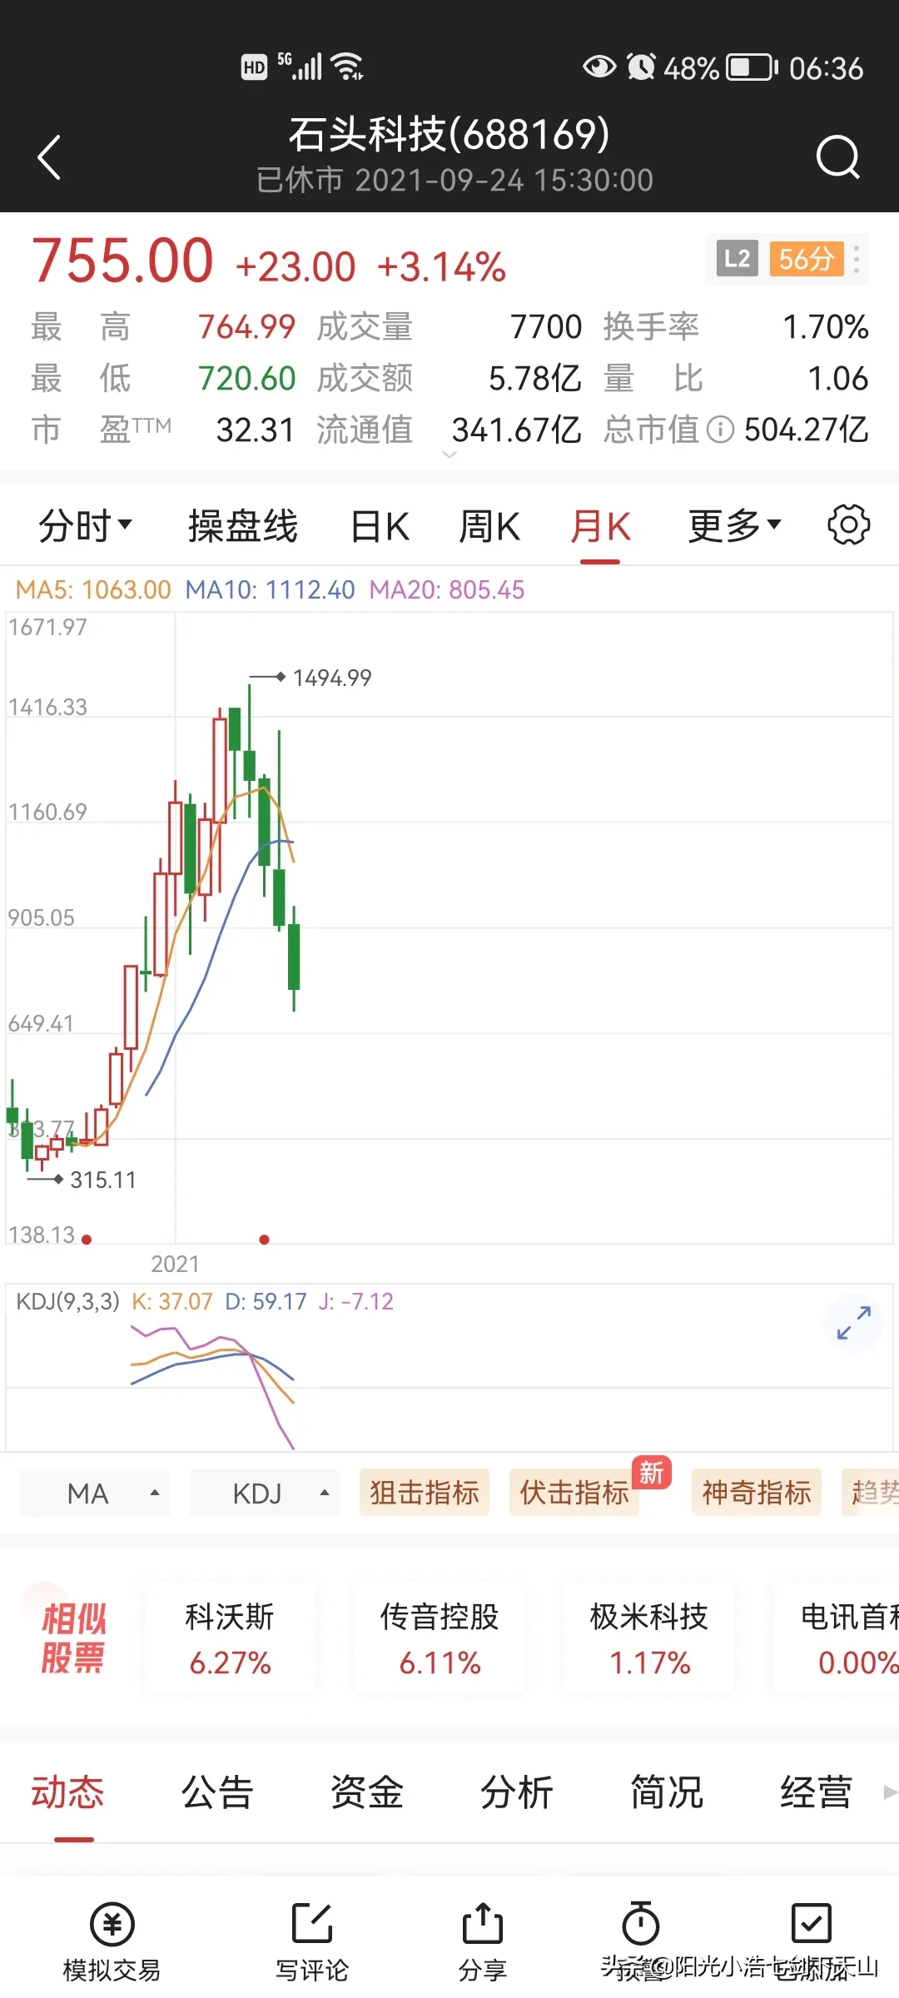Tap the 315.11 low price marker
Image resolution: width=899 pixels, height=1998 pixels.
(102, 1180)
